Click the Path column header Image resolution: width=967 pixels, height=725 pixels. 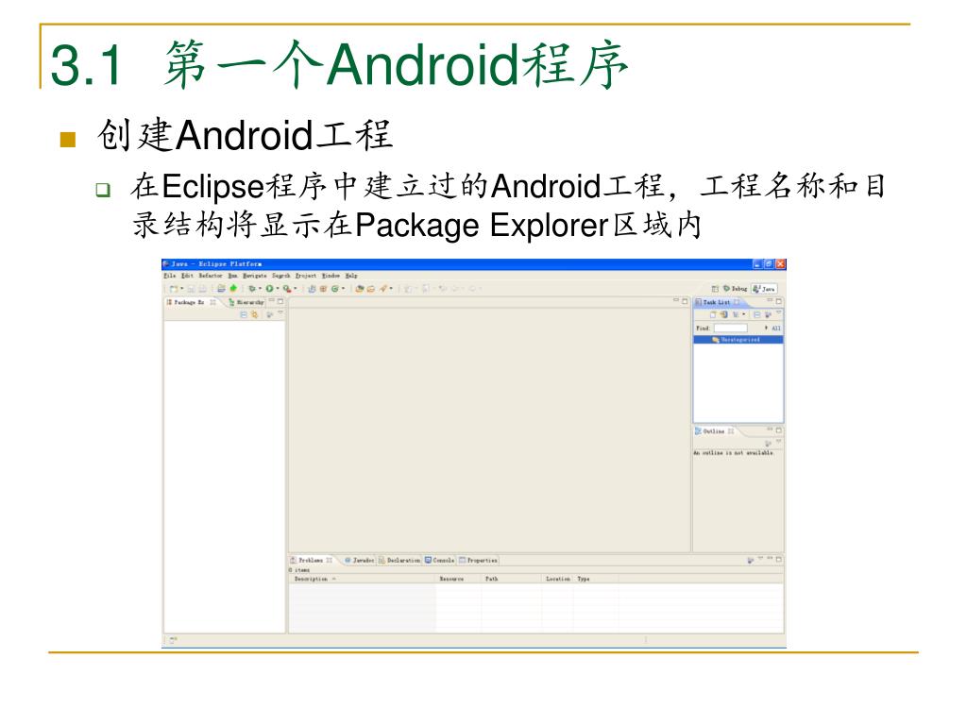tap(511, 579)
